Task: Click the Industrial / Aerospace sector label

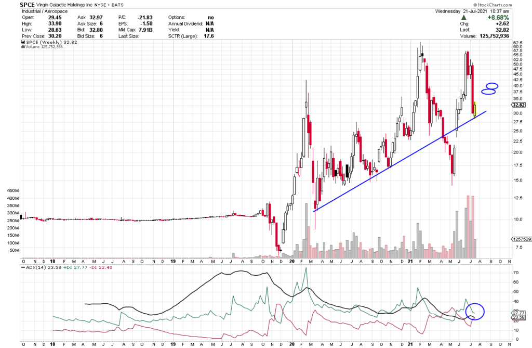Action: point(45,11)
